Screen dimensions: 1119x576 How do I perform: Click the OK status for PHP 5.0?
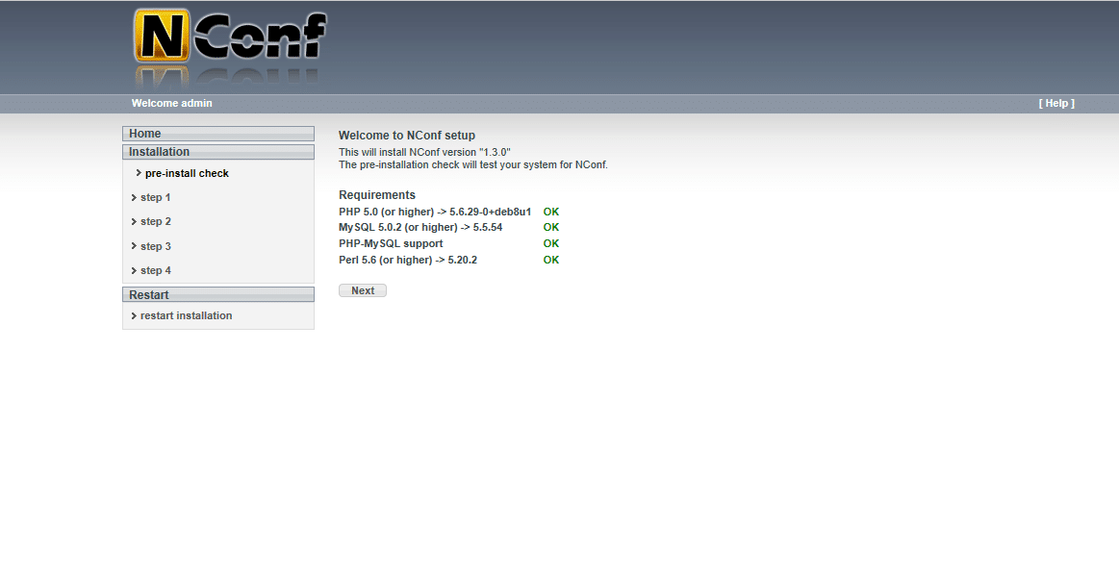click(551, 212)
